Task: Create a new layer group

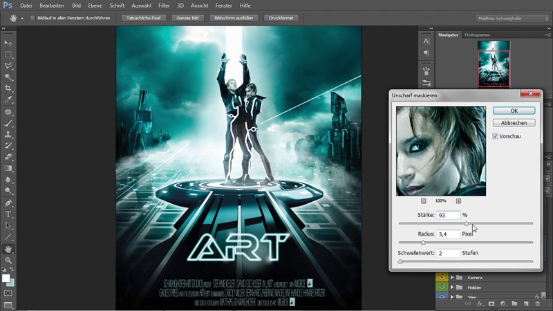Action: pyautogui.click(x=514, y=303)
